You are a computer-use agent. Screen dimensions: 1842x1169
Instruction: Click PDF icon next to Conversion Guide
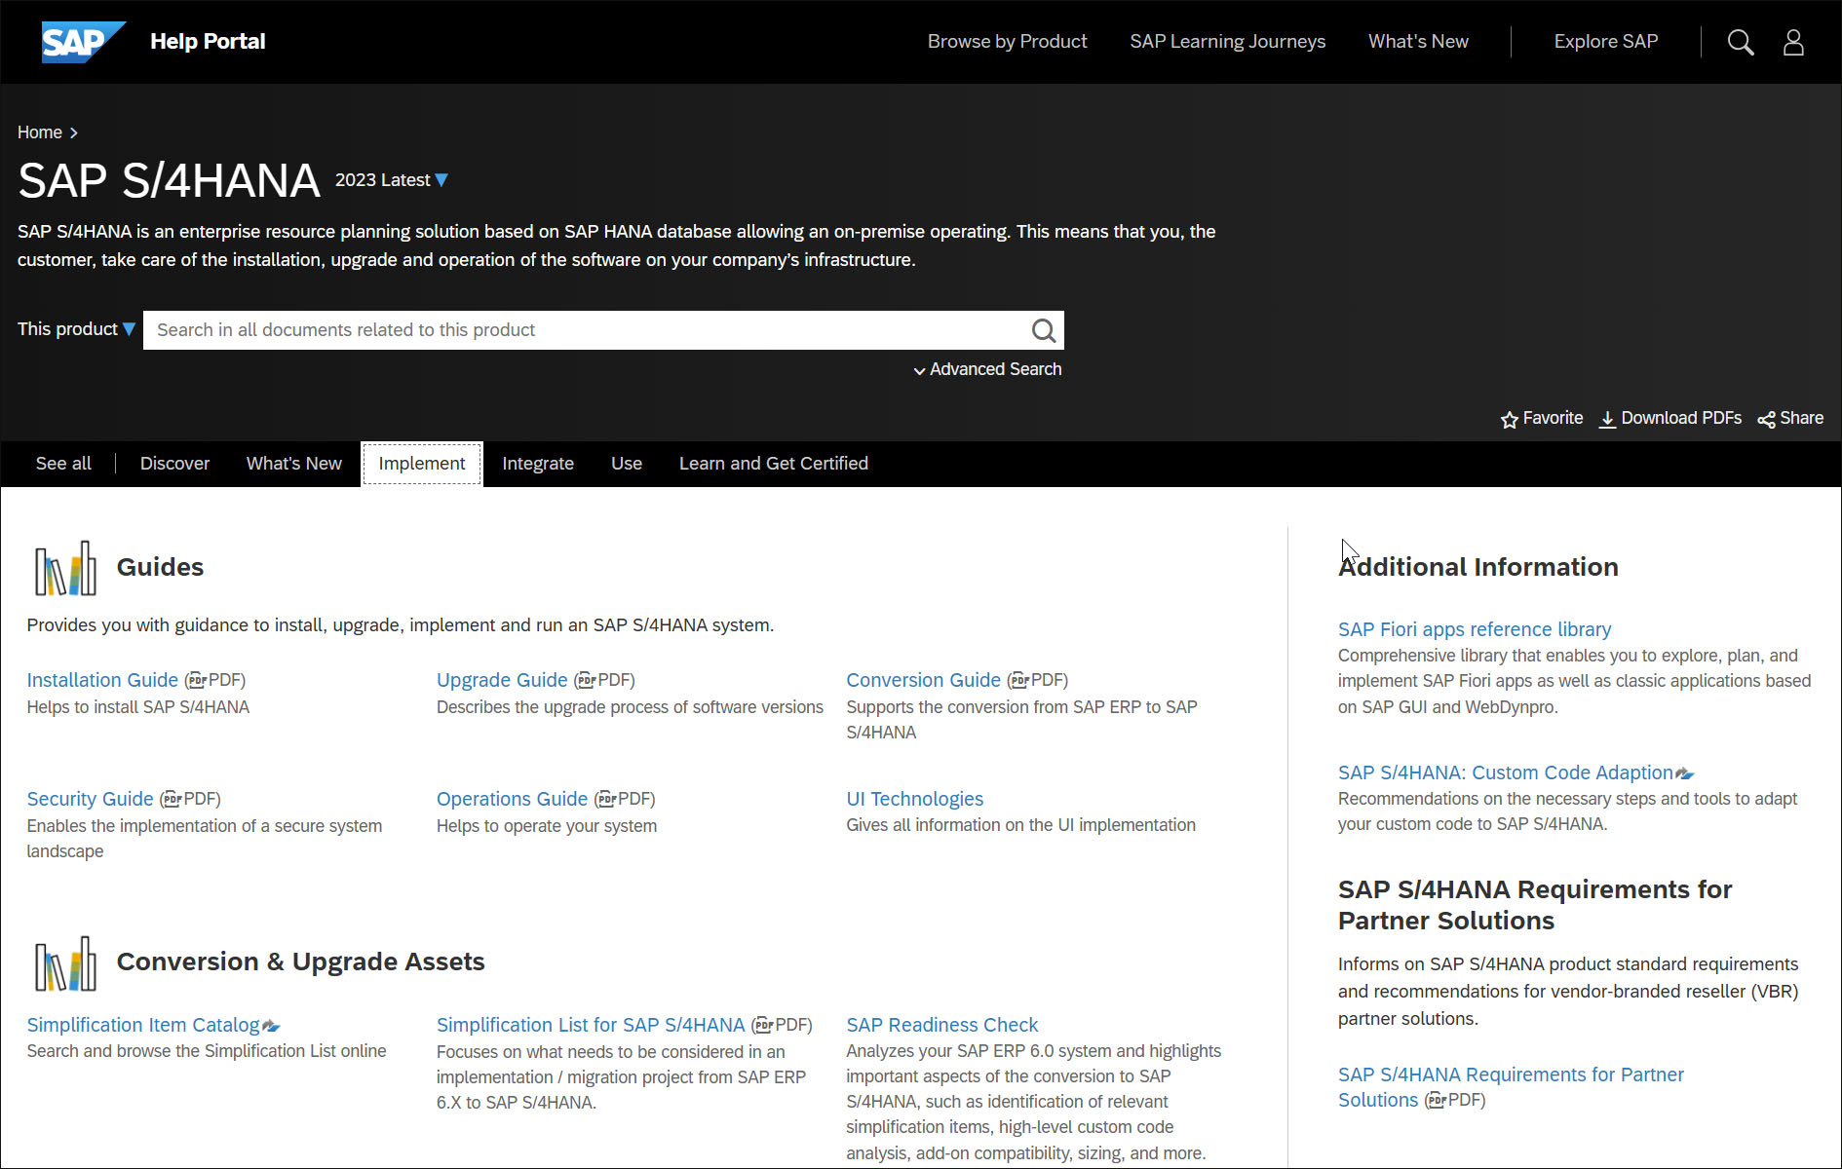tap(1020, 680)
